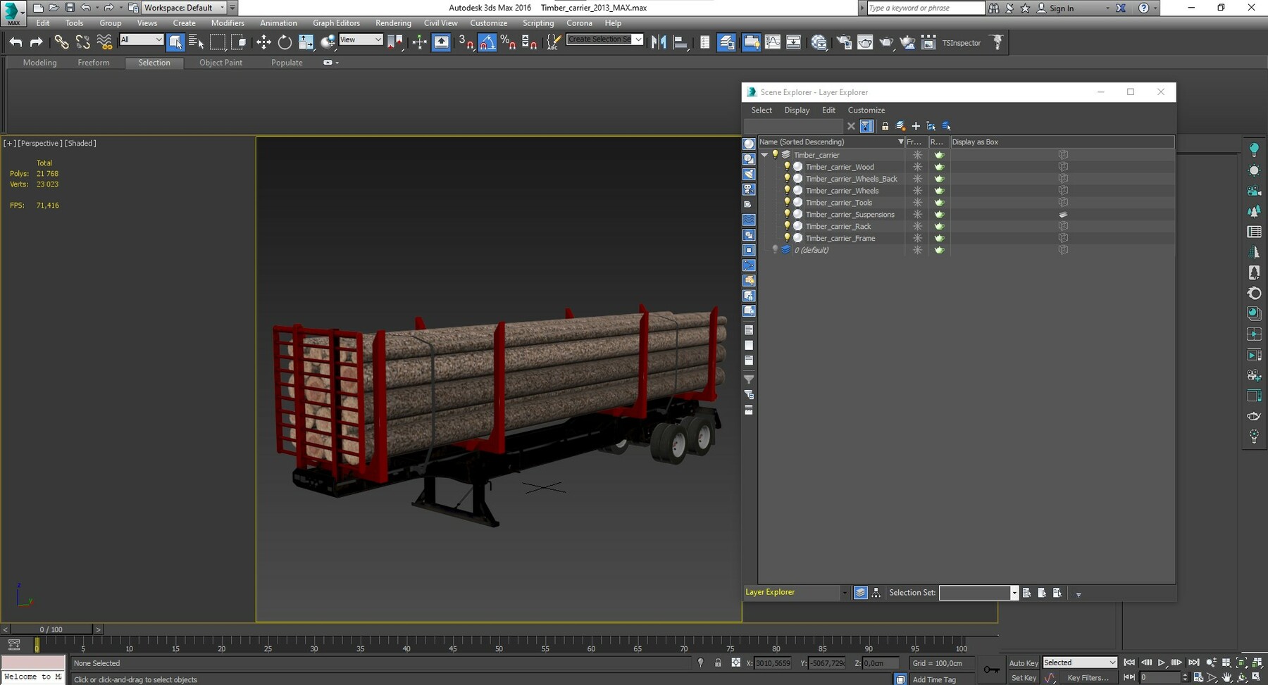
Task: Hide the Timber_carrier_Wood layer
Action: 787,167
